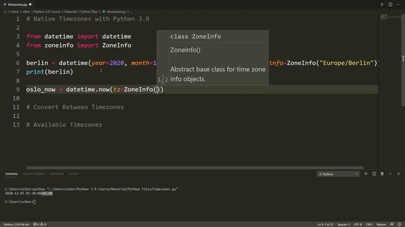Image resolution: width=405 pixels, height=227 pixels.
Task: Click 'print(berlin)' on line 7
Action: (49, 71)
